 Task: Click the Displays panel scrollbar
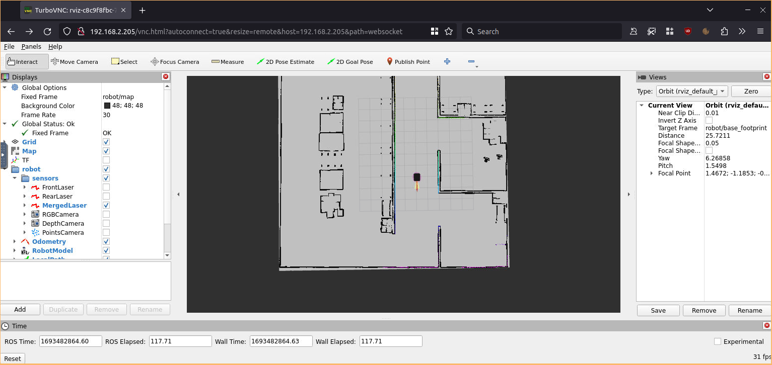168,171
